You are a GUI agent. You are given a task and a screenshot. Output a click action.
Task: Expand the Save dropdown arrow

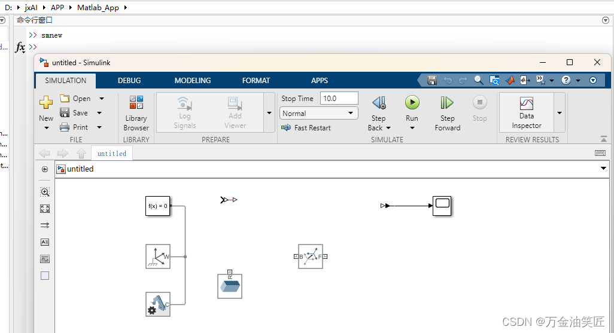[99, 113]
